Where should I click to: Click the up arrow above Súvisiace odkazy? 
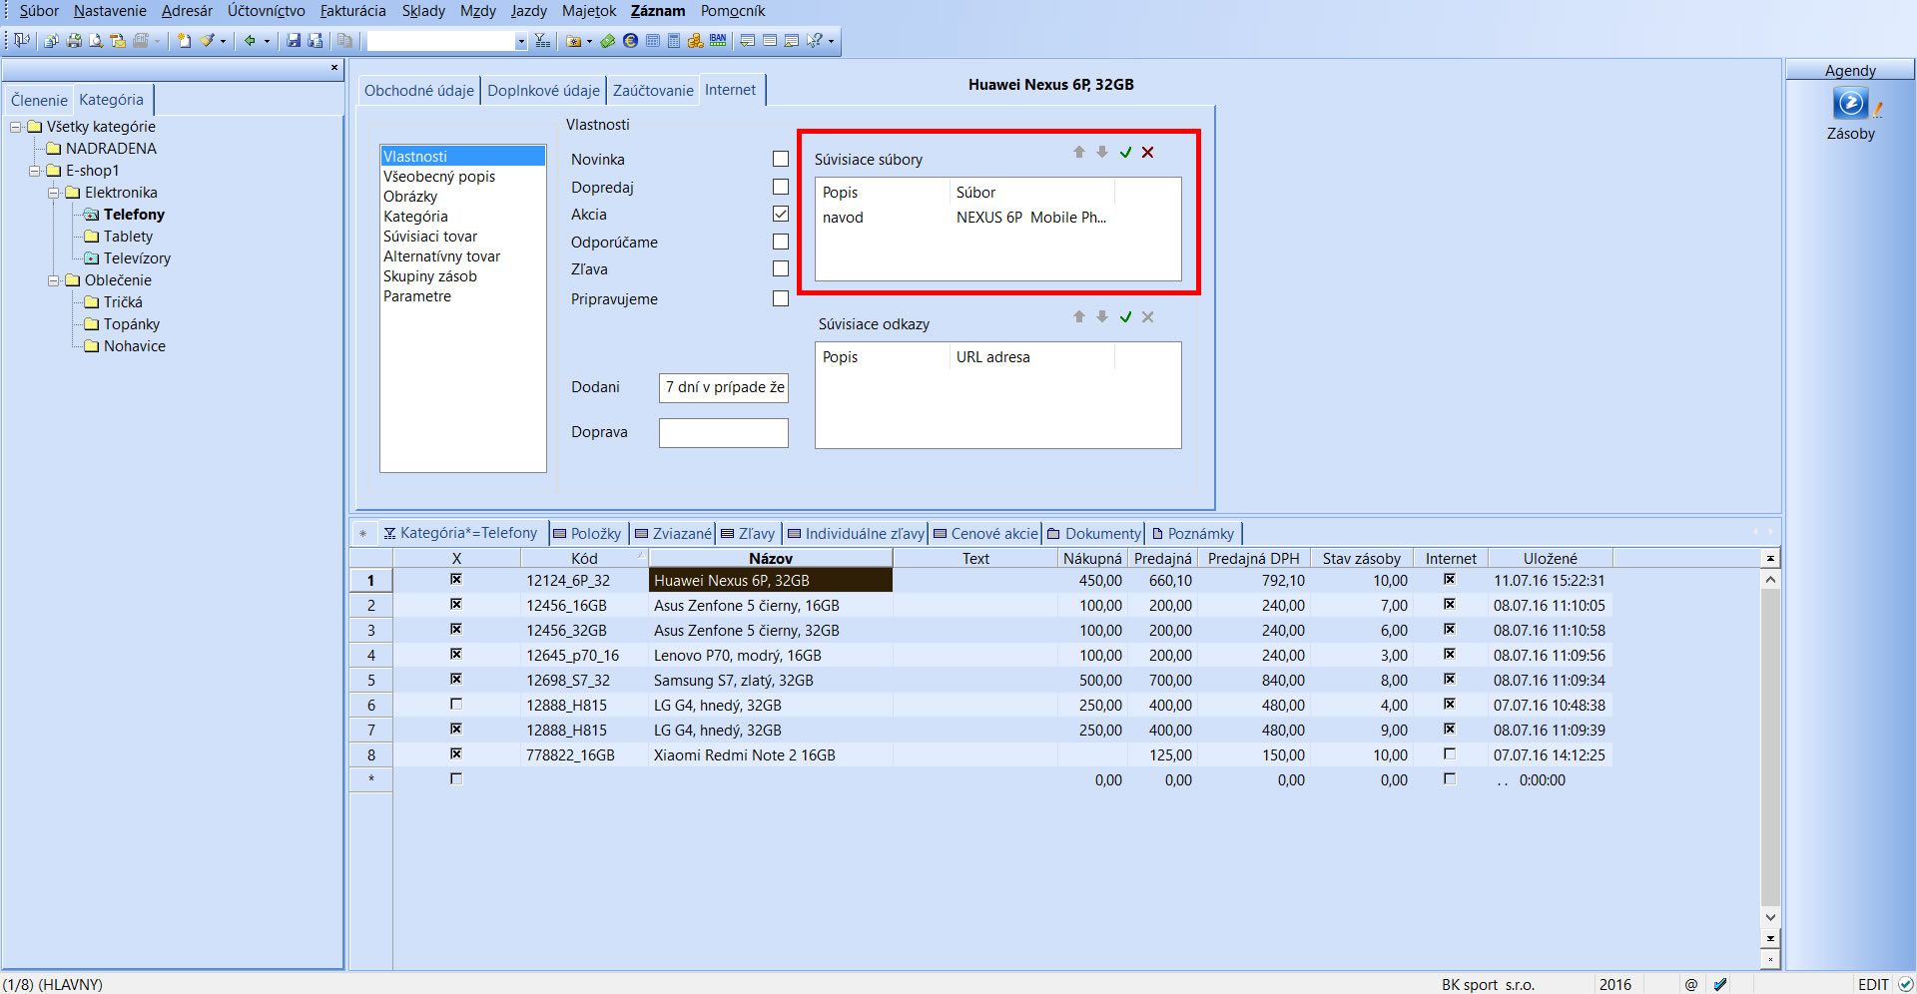1078,316
